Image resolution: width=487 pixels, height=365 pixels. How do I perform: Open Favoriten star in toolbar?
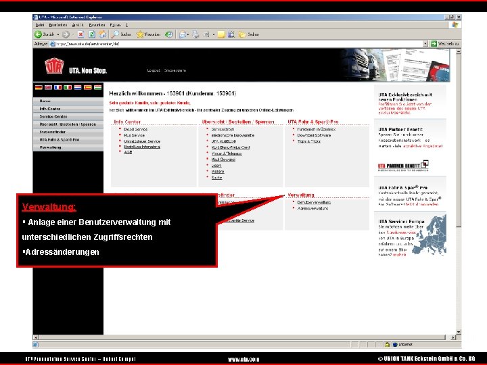pos(148,34)
